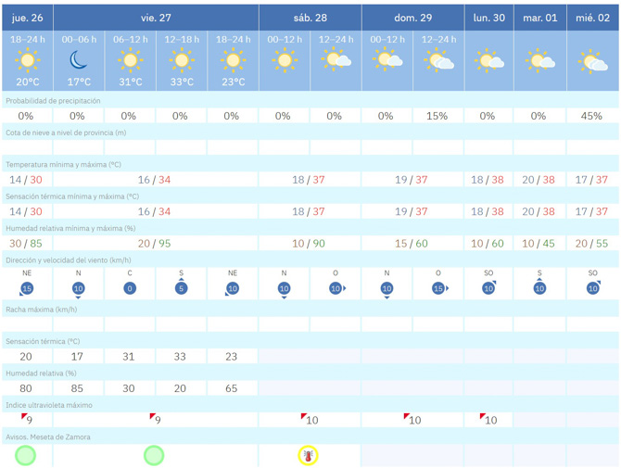Image resolution: width=621 pixels, height=468 pixels.
Task: Click the NE wind icon showing 15 km/h on Thursday
Action: (26, 288)
